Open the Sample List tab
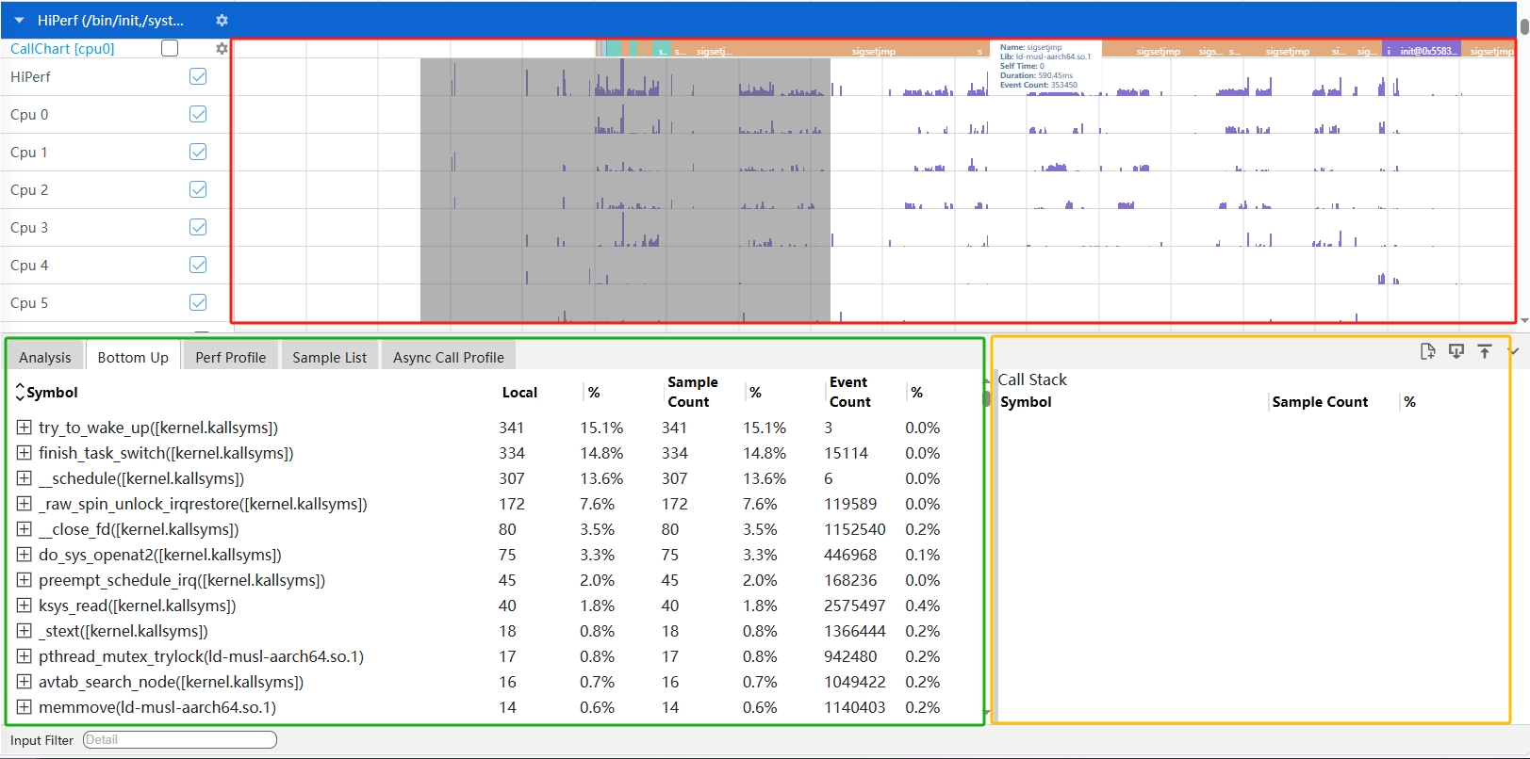The height and width of the screenshot is (759, 1530). [x=329, y=357]
